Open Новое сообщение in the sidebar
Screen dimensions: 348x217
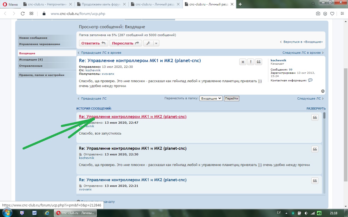(47, 38)
